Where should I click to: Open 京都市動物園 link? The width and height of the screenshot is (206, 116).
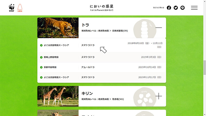pos(50,67)
